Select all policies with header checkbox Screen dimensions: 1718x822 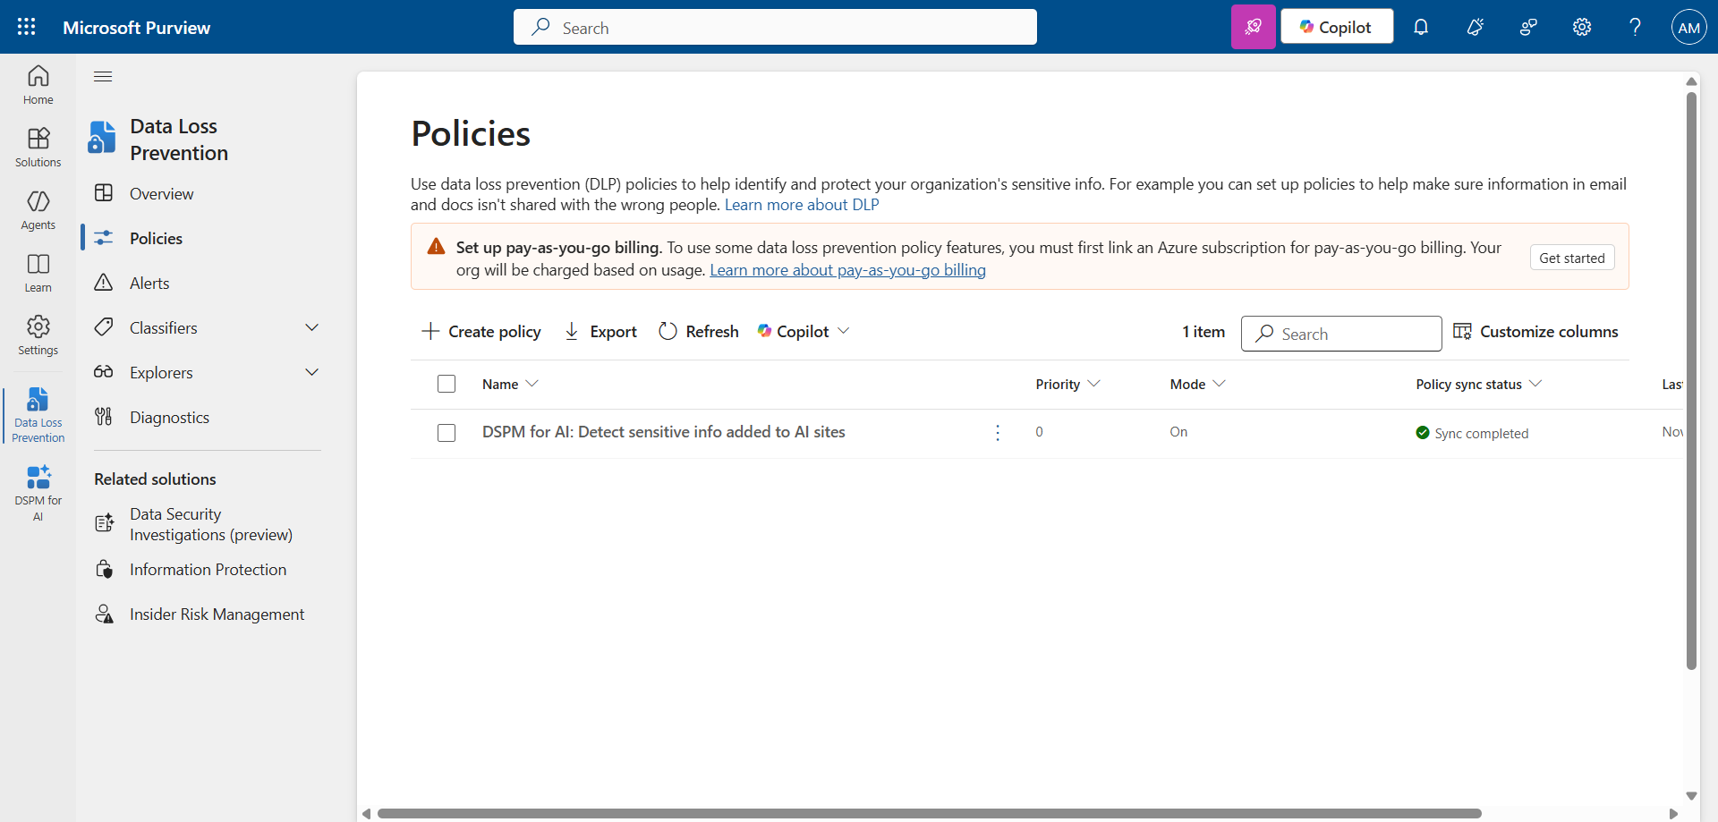(447, 384)
